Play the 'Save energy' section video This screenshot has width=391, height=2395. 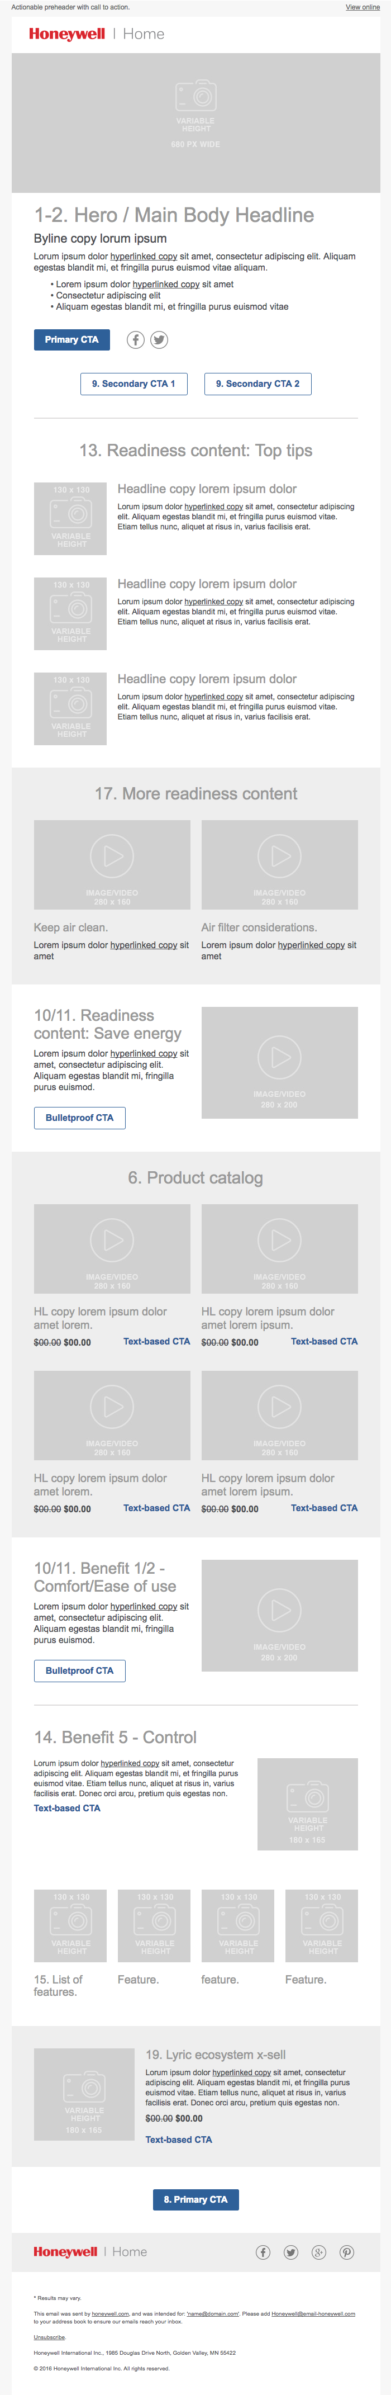(279, 1057)
